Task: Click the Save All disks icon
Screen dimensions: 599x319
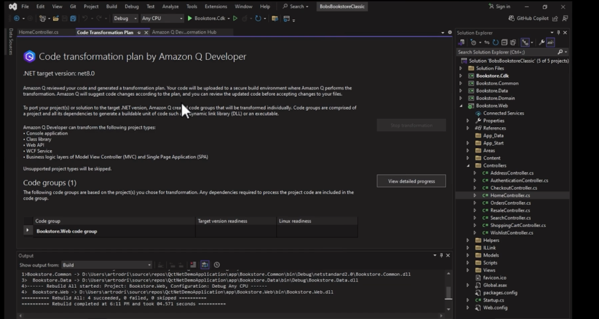Action: click(73, 18)
